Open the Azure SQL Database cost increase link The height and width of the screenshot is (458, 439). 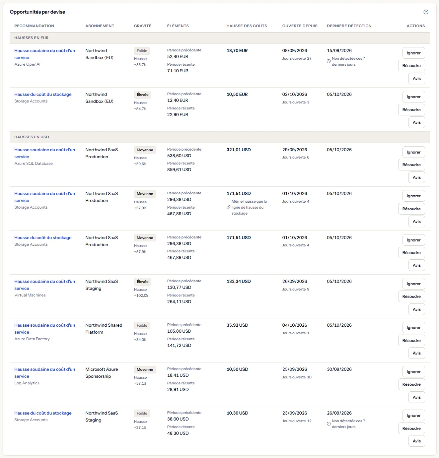click(45, 153)
